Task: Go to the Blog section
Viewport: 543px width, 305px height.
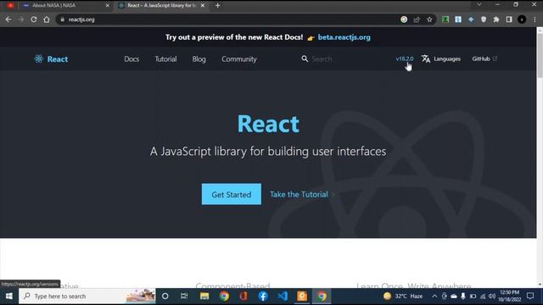Action: pos(199,59)
